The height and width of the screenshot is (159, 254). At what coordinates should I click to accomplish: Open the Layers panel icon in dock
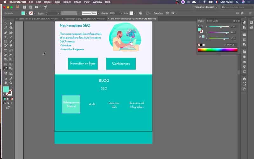(x=244, y=79)
